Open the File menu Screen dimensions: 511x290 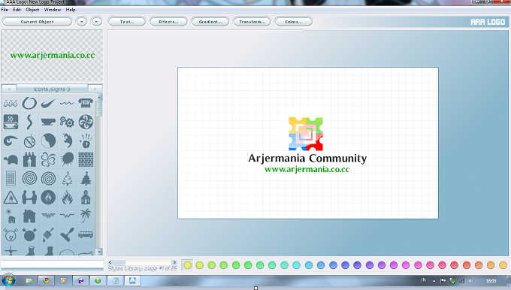tap(5, 10)
